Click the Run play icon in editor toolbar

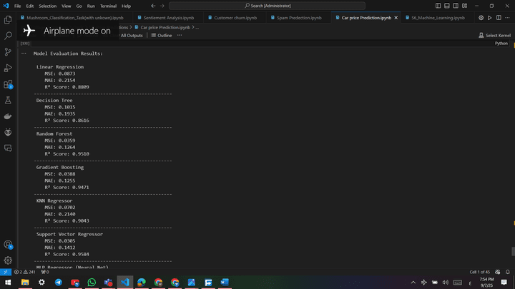490,18
